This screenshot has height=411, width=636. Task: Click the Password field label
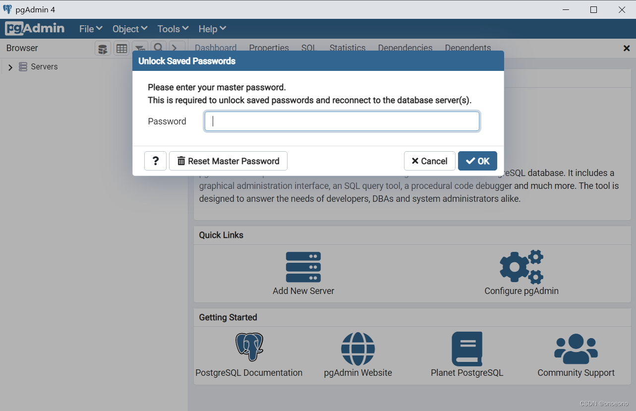pos(167,121)
